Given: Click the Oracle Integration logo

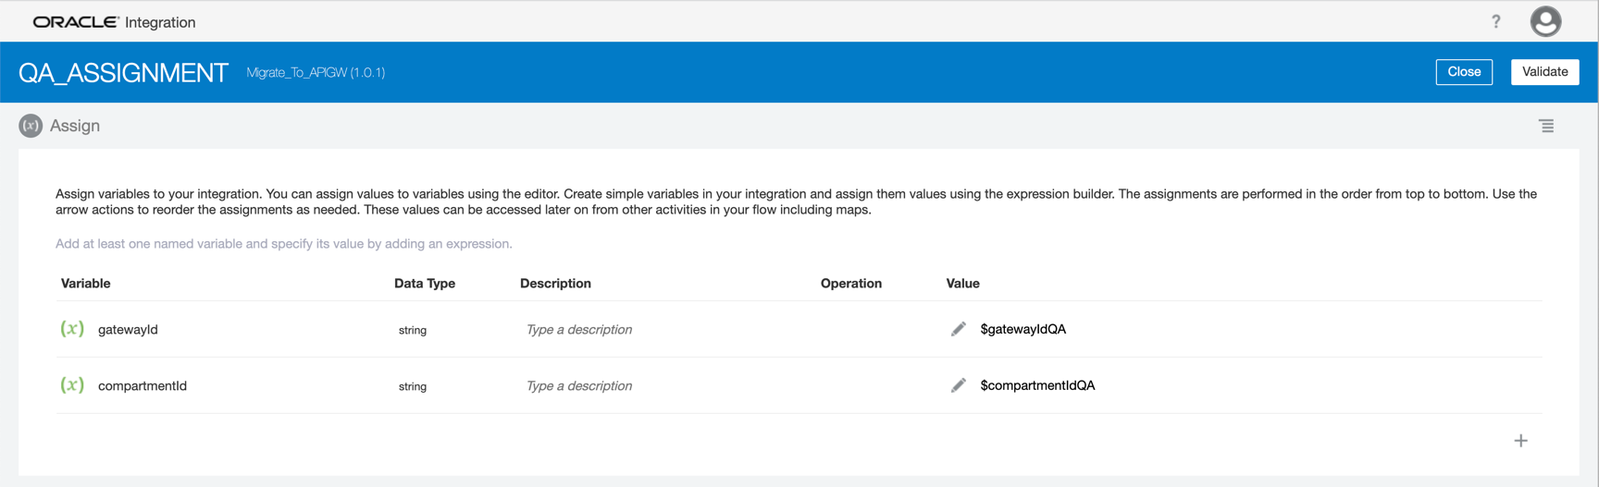Looking at the screenshot, I should click(x=114, y=22).
